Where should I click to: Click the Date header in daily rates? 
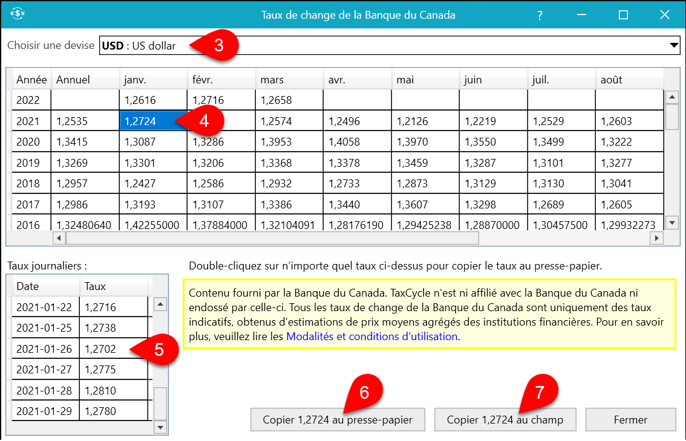(45, 286)
